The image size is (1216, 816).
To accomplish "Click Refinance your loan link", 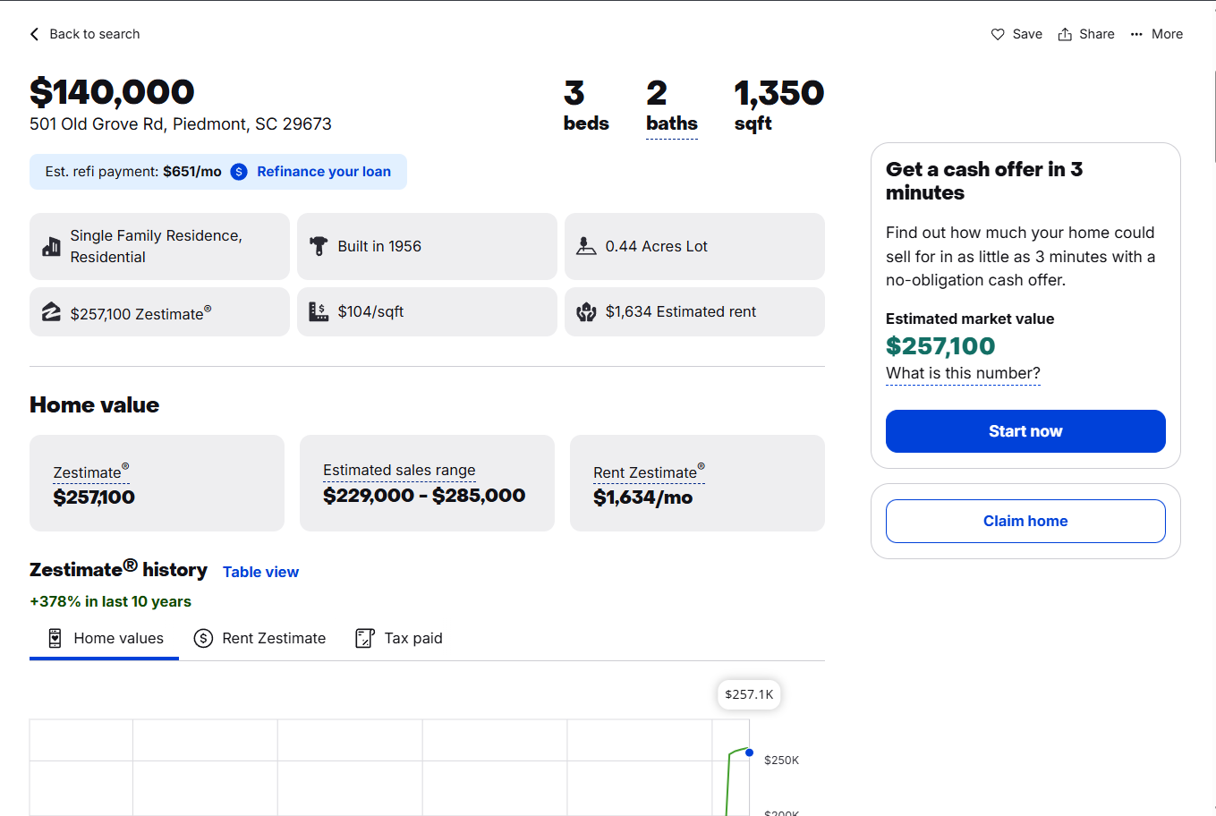I will point(324,172).
